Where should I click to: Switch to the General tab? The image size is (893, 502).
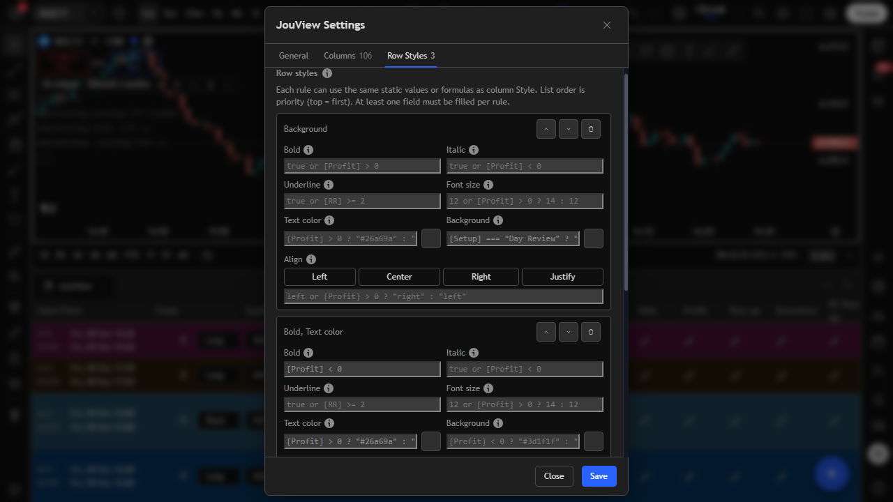(294, 56)
